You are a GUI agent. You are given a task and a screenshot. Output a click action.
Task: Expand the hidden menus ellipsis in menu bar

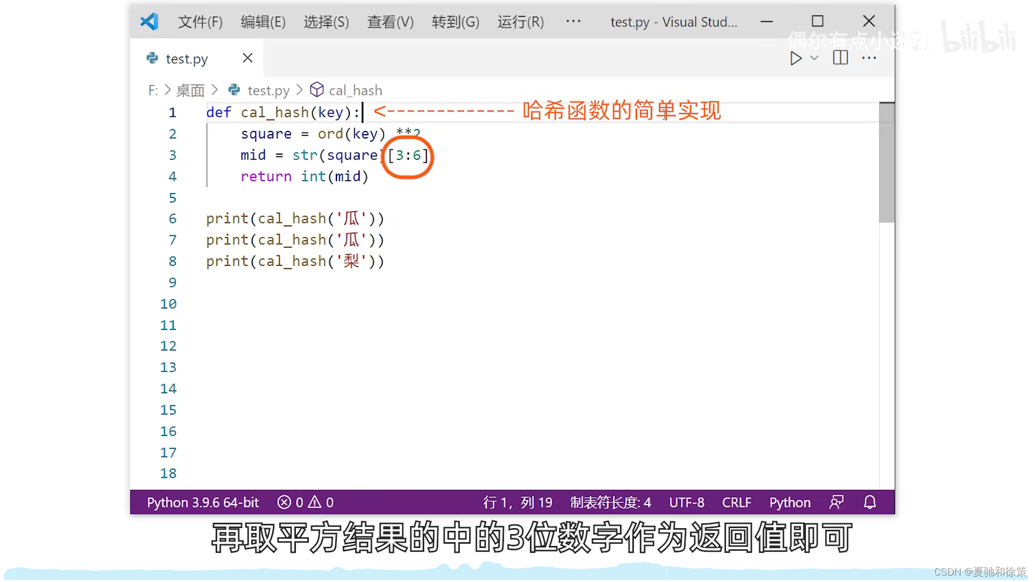(573, 22)
